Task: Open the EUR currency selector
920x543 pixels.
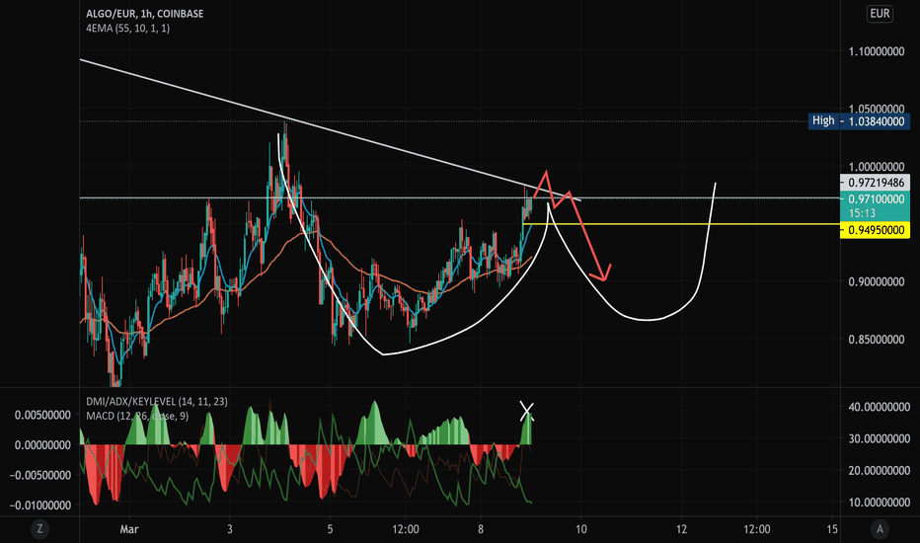Action: [x=880, y=14]
